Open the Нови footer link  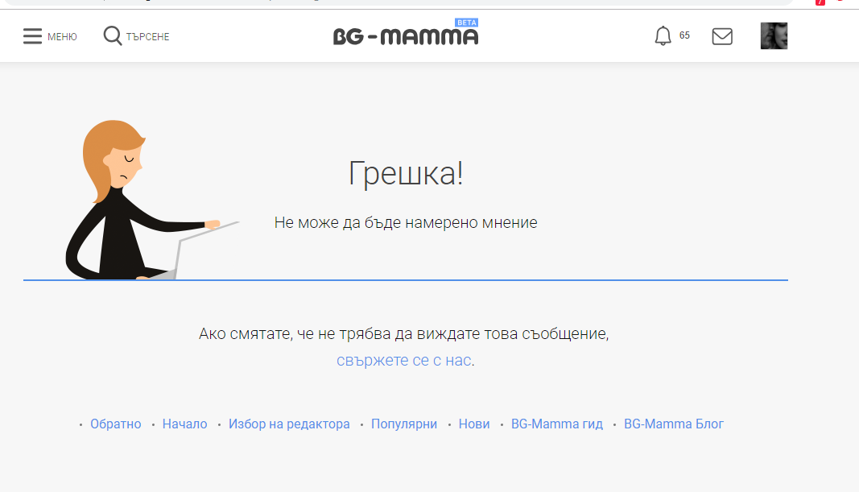tap(474, 424)
